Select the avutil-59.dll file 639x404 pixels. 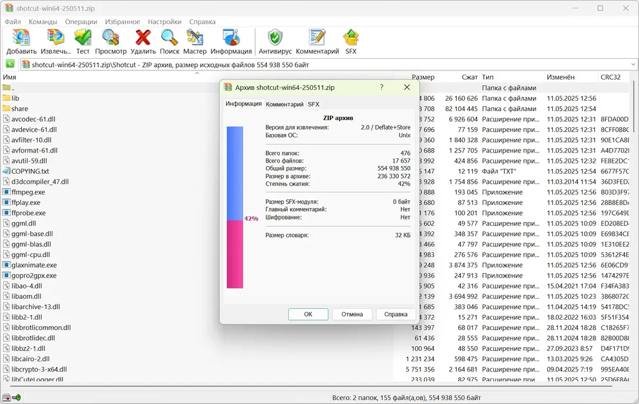point(29,161)
